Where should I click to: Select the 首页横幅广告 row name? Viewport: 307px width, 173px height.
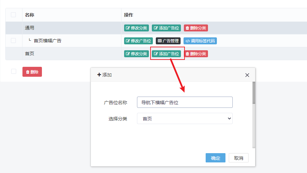pos(48,41)
